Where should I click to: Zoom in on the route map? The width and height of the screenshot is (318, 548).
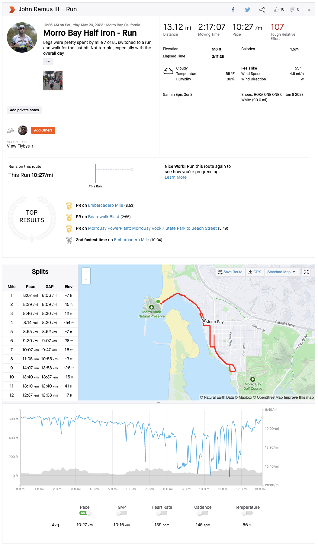click(x=86, y=272)
